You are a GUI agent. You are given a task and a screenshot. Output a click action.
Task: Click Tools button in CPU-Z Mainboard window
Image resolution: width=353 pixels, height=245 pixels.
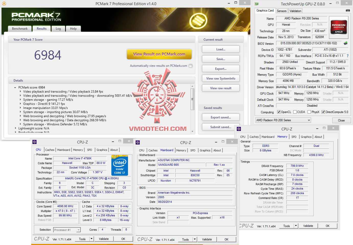coord(185,239)
